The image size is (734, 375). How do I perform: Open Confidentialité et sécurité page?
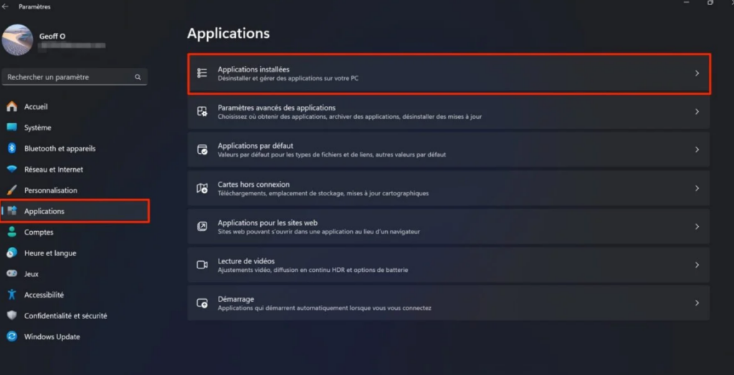(65, 316)
